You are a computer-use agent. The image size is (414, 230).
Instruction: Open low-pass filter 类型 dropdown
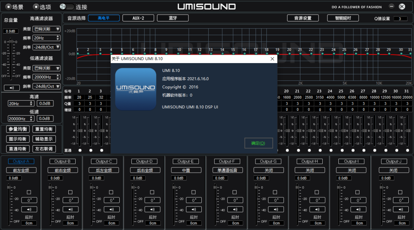click(x=46, y=68)
